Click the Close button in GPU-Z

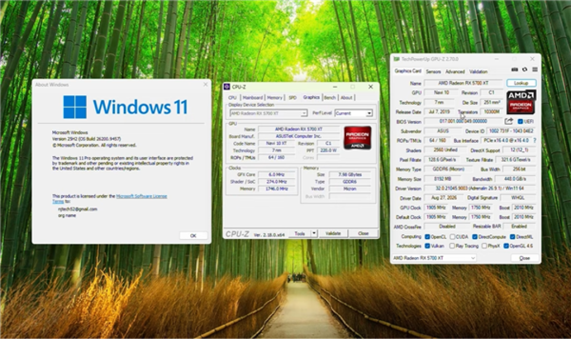point(524,258)
